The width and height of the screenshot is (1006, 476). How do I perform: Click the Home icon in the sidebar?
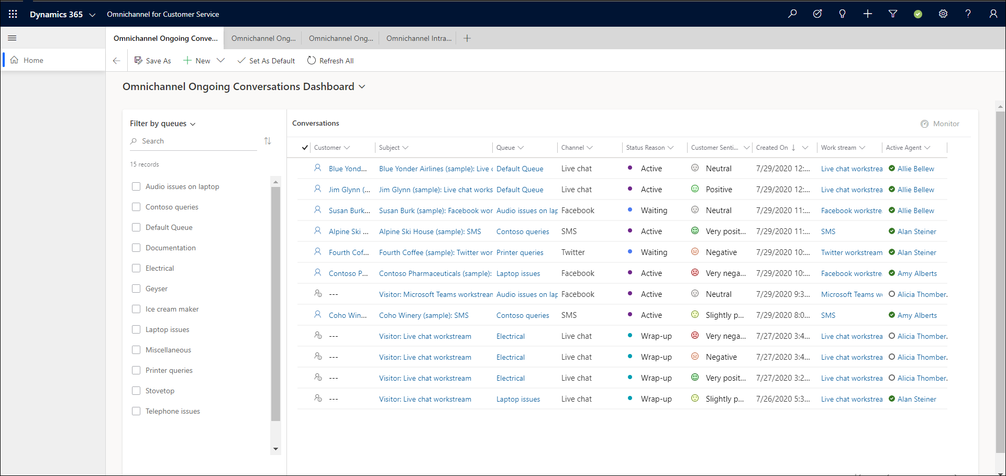point(15,60)
